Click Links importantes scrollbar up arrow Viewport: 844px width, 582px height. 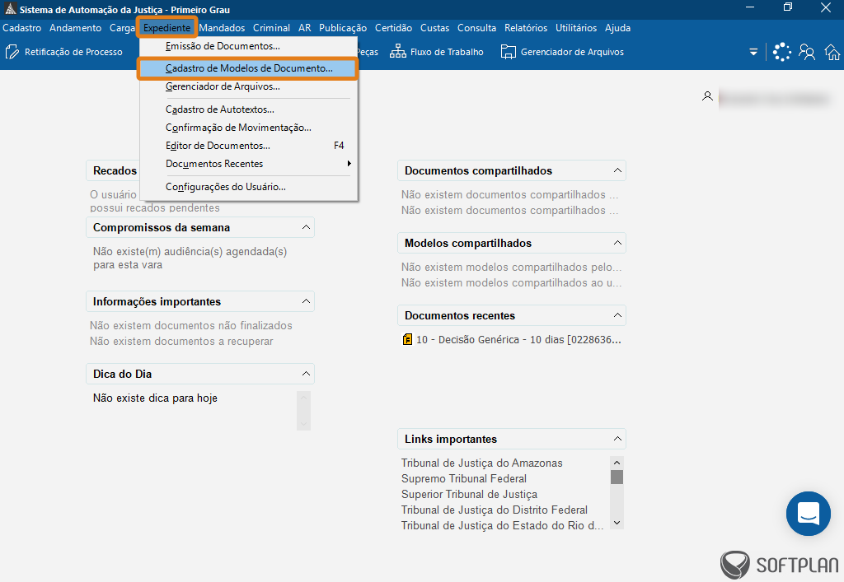pyautogui.click(x=617, y=463)
